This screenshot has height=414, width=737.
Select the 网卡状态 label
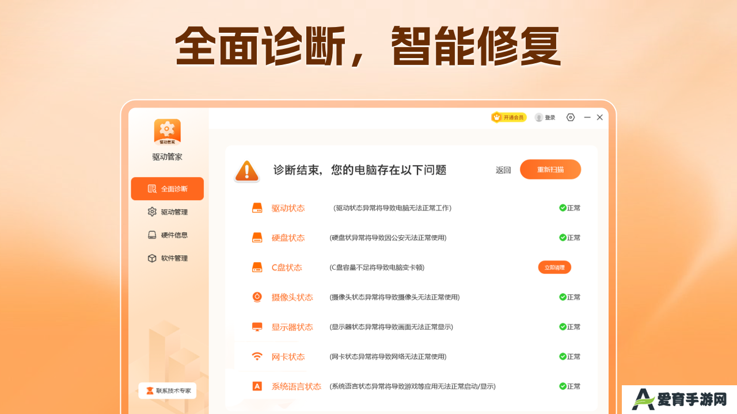pos(288,356)
